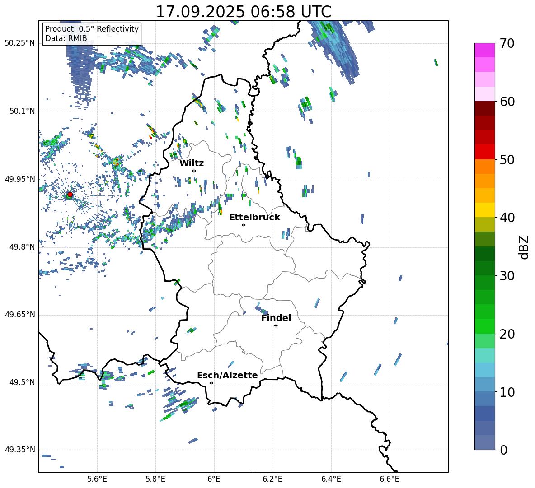Select the Wiltz city label
The width and height of the screenshot is (535, 488).
point(192,163)
